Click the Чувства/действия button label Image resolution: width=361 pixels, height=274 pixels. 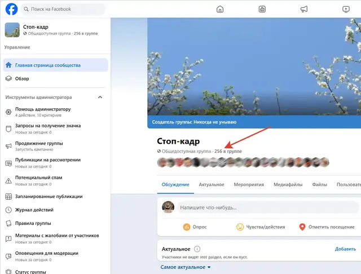click(266, 227)
